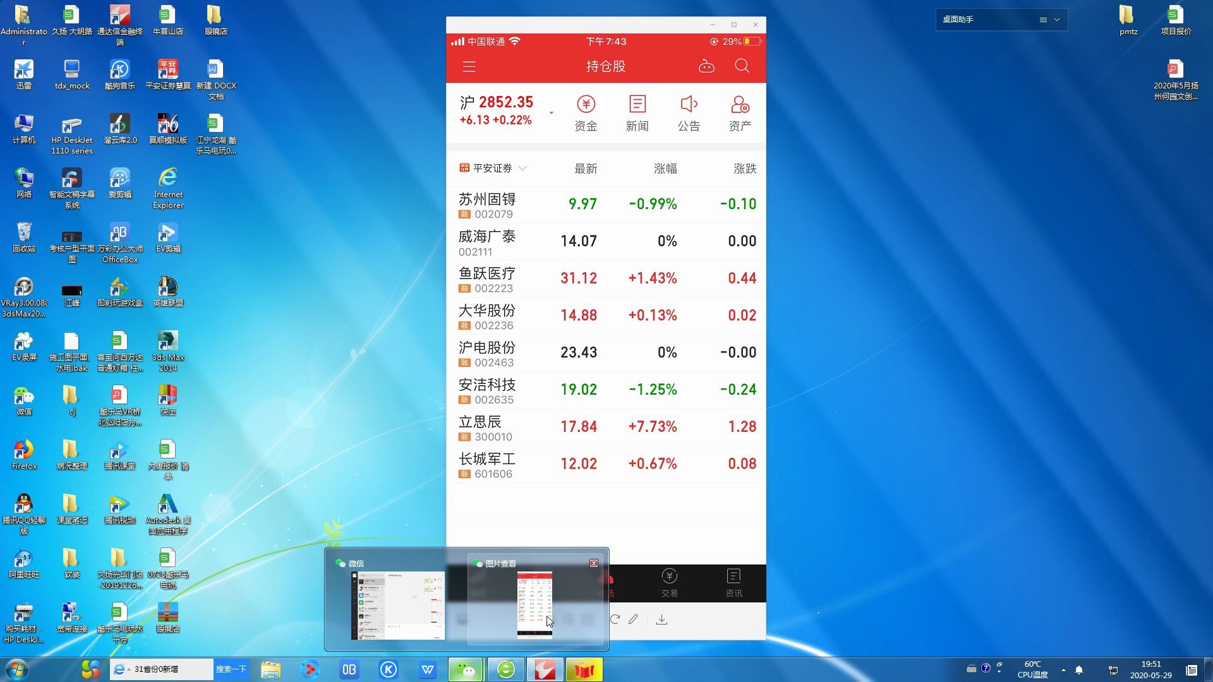Open the WeChat taskbar button

click(466, 669)
